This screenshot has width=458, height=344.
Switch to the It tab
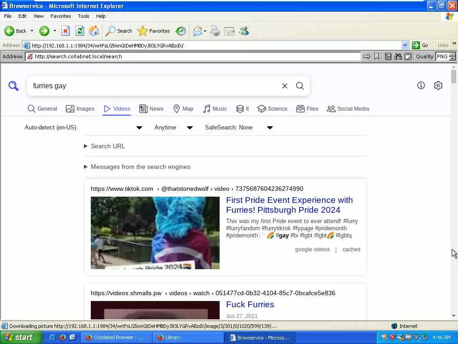click(x=242, y=109)
